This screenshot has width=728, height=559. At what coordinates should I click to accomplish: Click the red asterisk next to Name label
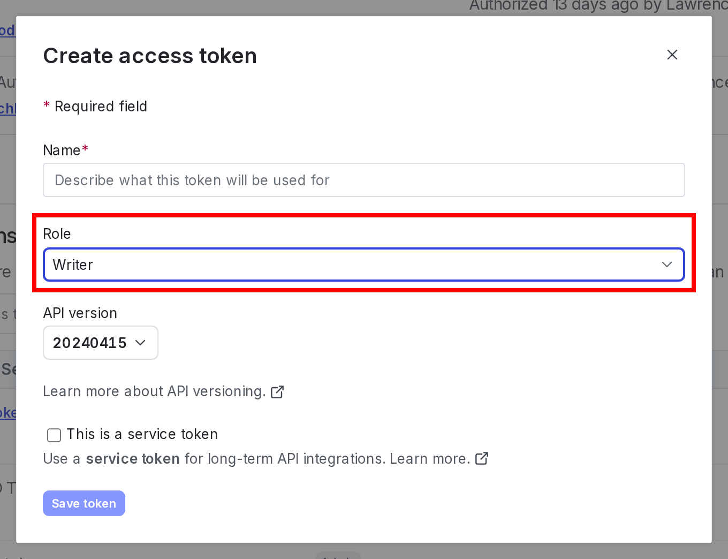point(86,147)
